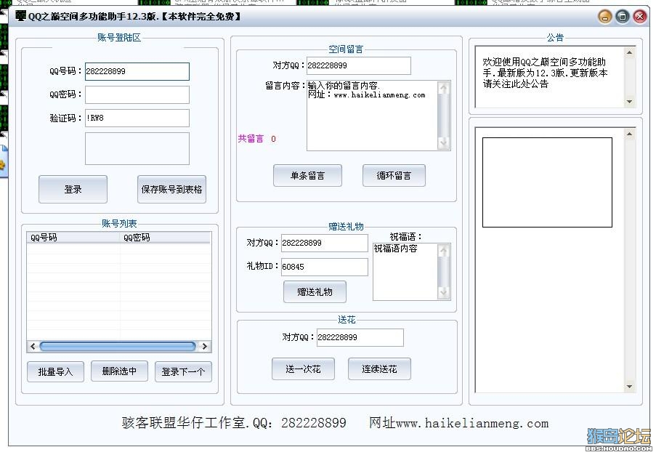This screenshot has width=656, height=455.
Task: Click the 祝福语: label
Action: 406,237
